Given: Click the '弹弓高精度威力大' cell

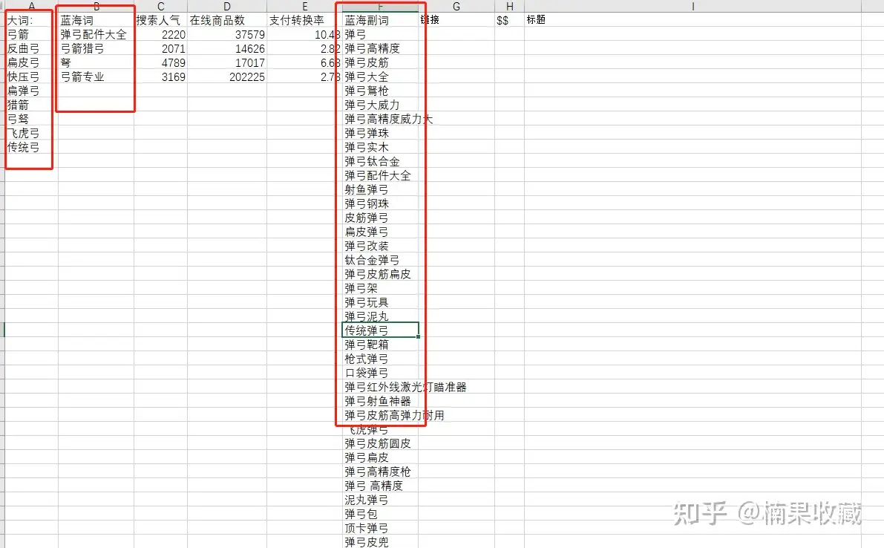Looking at the screenshot, I should coord(380,119).
